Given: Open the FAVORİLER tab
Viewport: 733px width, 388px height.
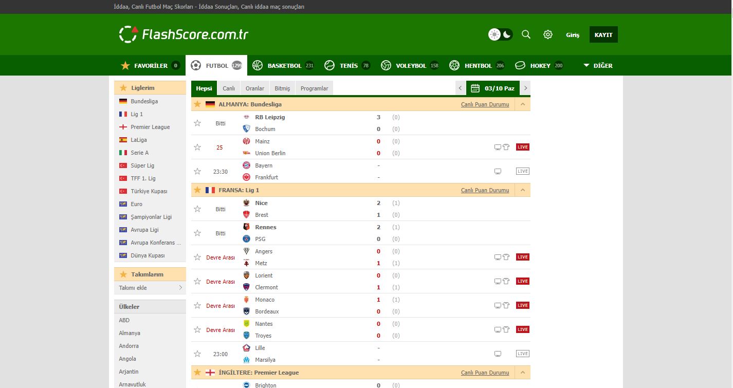Looking at the screenshot, I should click(x=150, y=65).
